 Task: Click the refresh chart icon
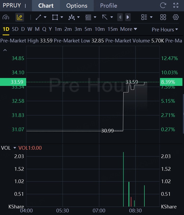tap(163, 6)
